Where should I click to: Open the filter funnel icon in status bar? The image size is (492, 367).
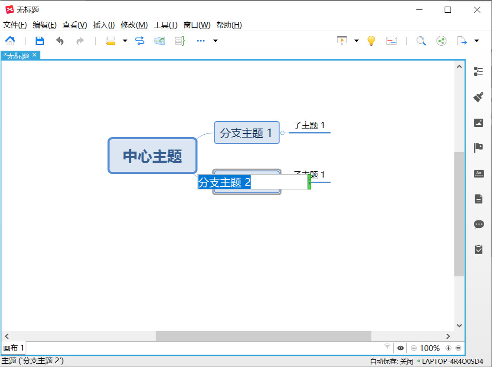click(x=387, y=346)
